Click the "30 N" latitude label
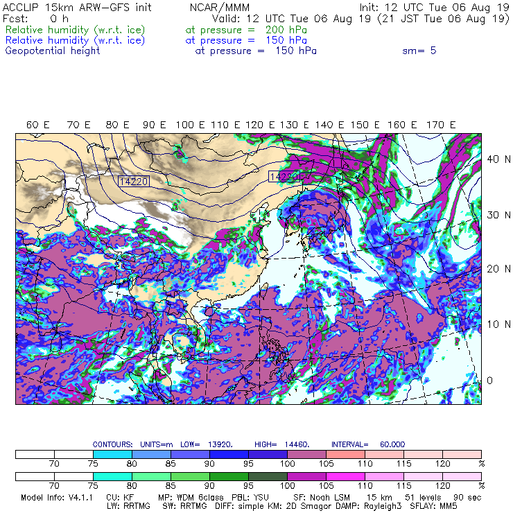The height and width of the screenshot is (513, 513). pos(498,215)
